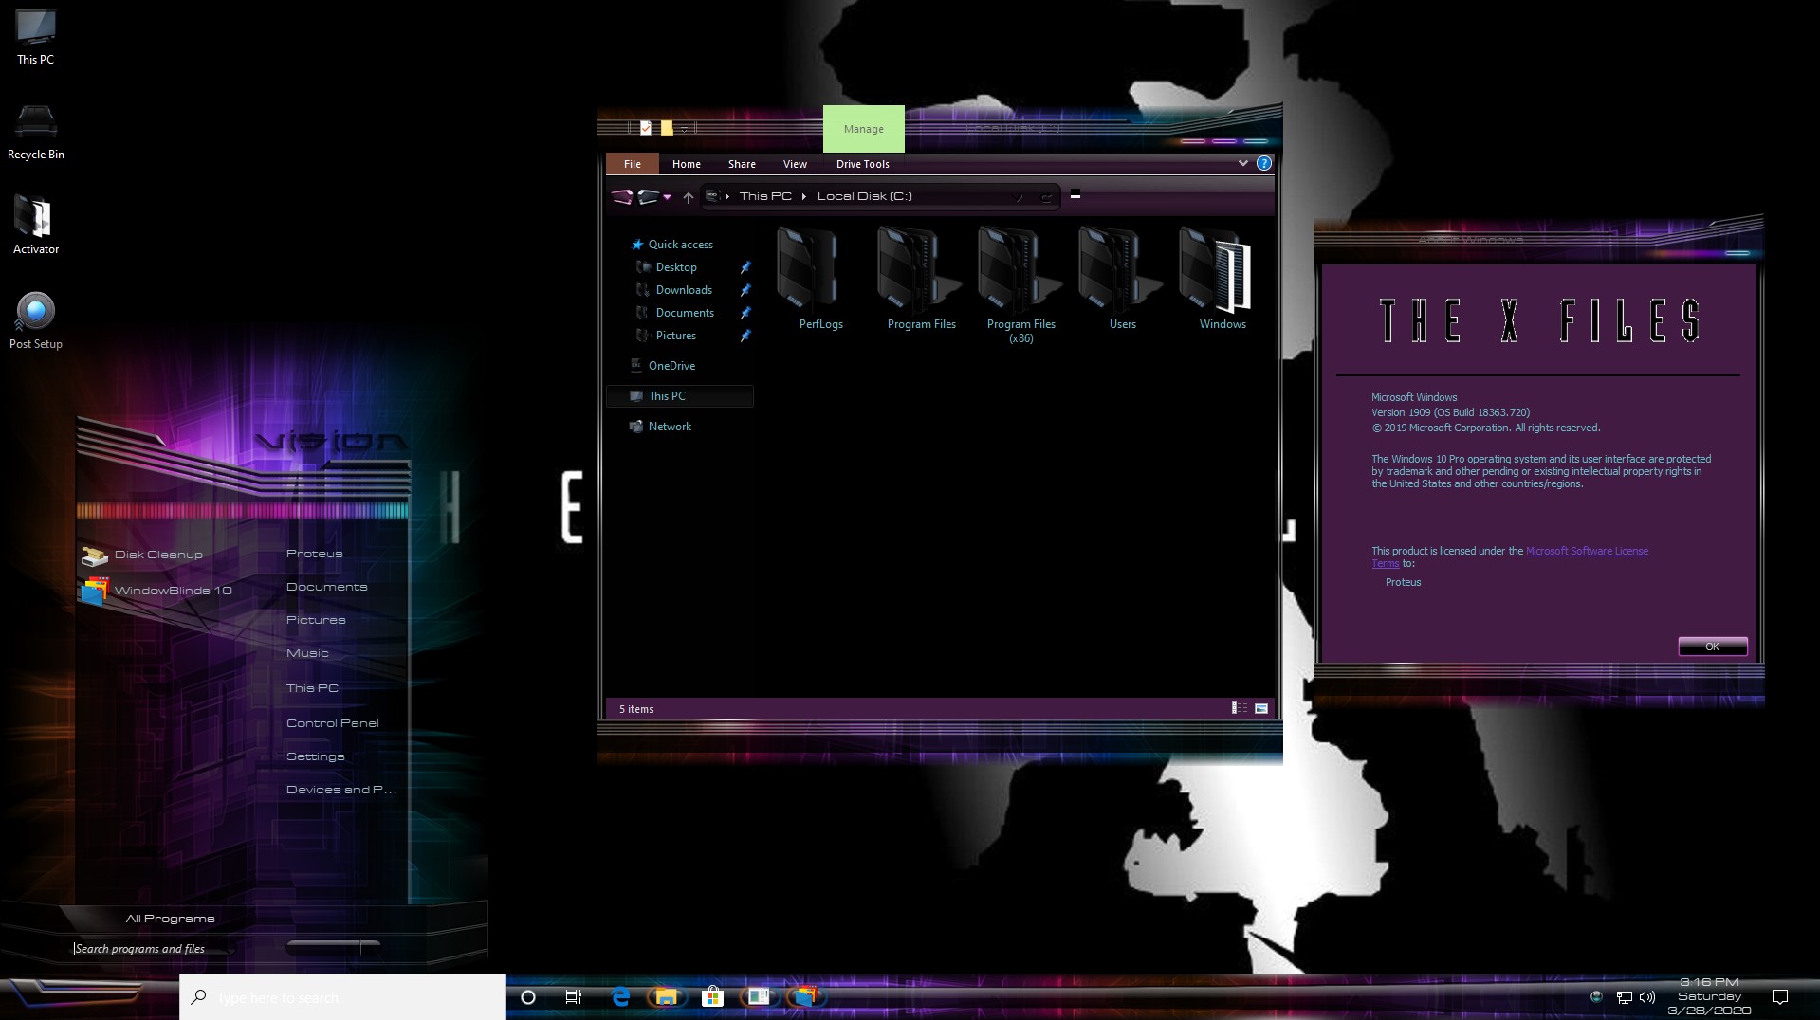Switch Explorer to large icons view
The height and width of the screenshot is (1020, 1820).
click(x=1261, y=708)
